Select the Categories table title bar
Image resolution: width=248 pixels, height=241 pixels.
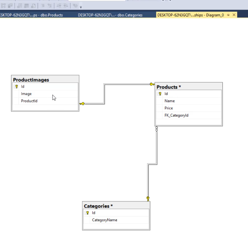click(116, 206)
